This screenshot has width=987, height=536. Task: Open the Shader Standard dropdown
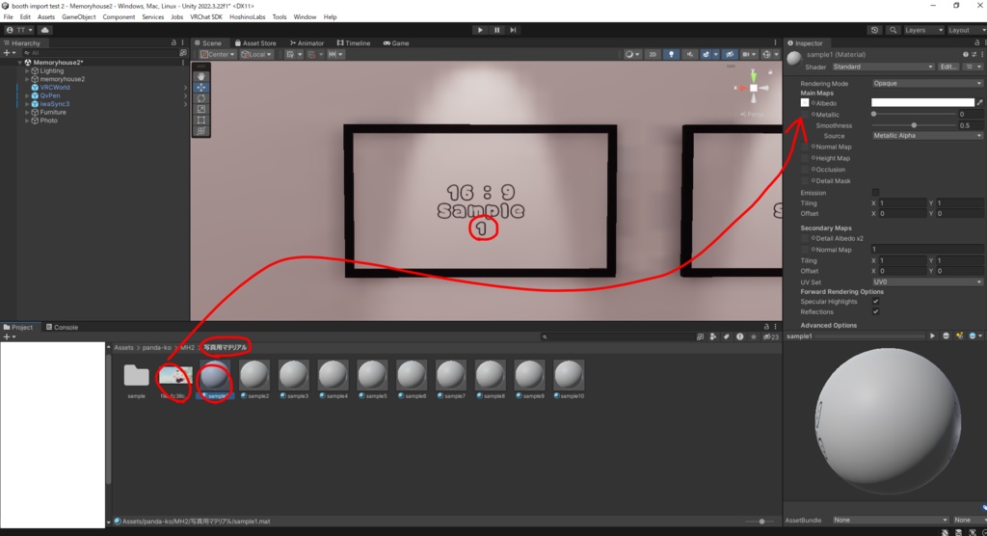point(883,67)
